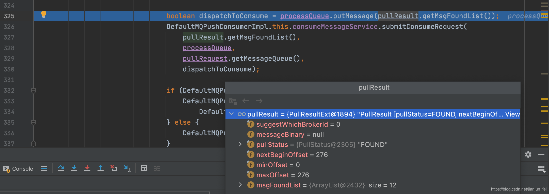This screenshot has height=194, width=549.
Task: Click the else keyword on line 335
Action: [x=183, y=122]
